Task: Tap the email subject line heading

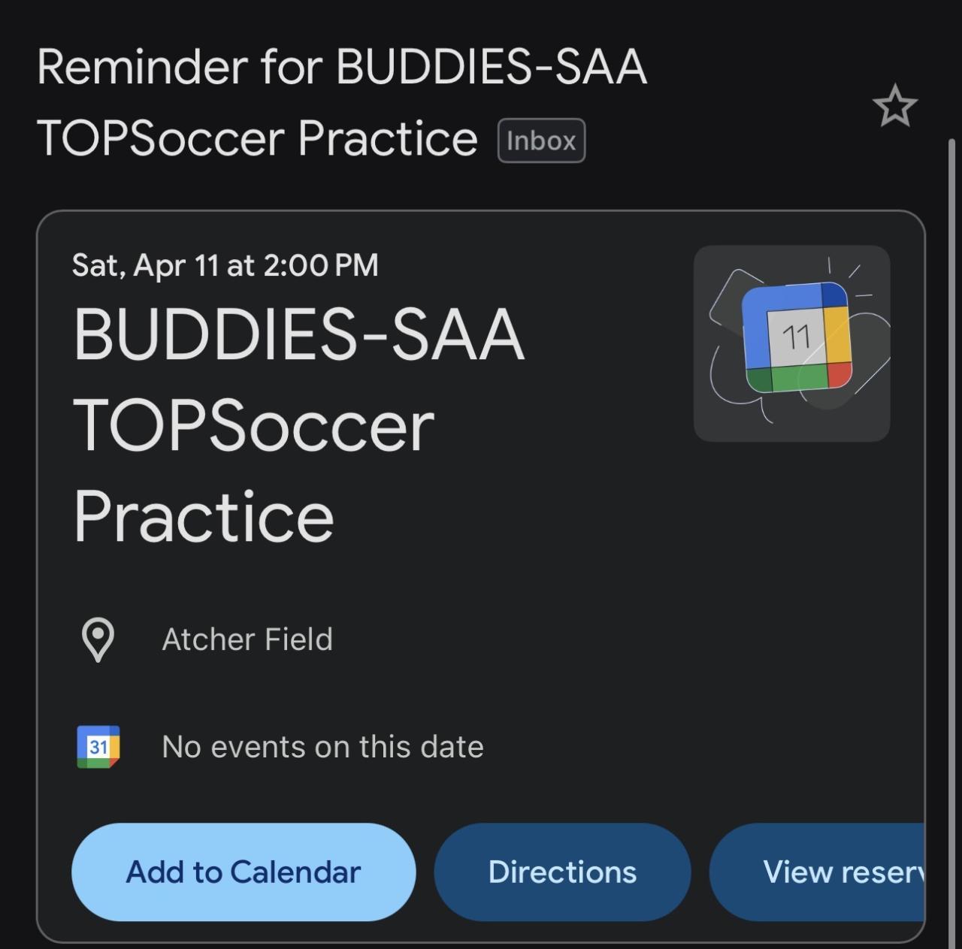Action: [342, 102]
